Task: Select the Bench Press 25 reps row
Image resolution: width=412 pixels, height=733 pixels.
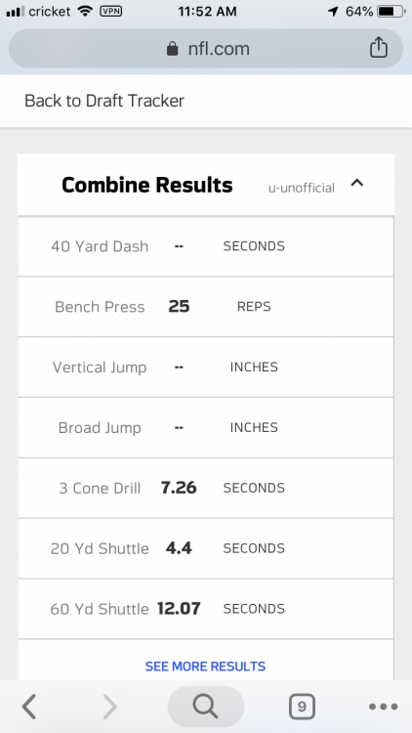Action: pos(206,307)
